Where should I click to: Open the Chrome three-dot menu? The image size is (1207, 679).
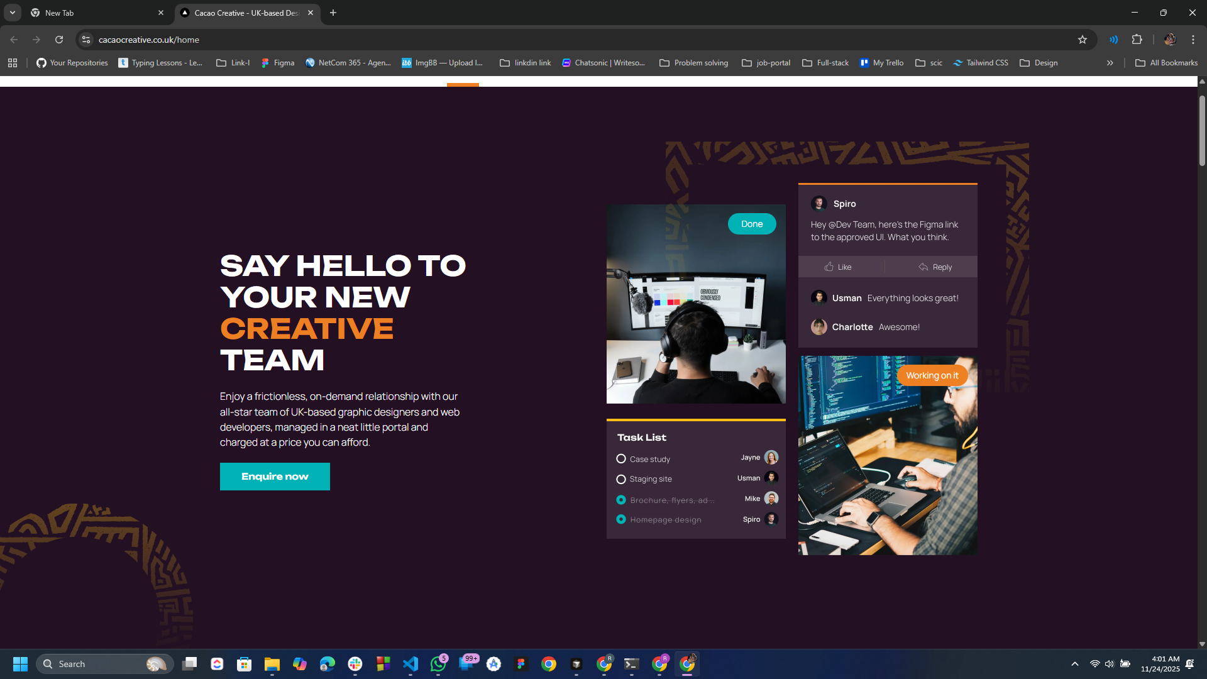click(x=1193, y=39)
